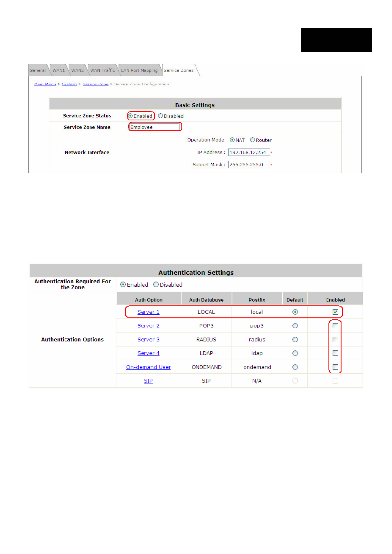The image size is (392, 554).
Task: Enable Server 3 RADIUS checkbox
Action: (x=335, y=340)
